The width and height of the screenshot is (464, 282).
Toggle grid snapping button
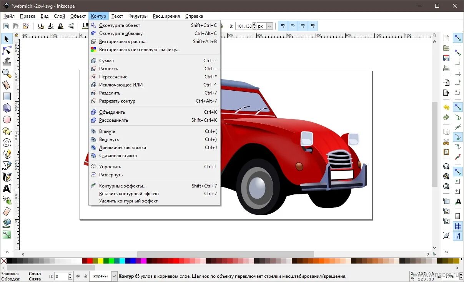tap(458, 226)
